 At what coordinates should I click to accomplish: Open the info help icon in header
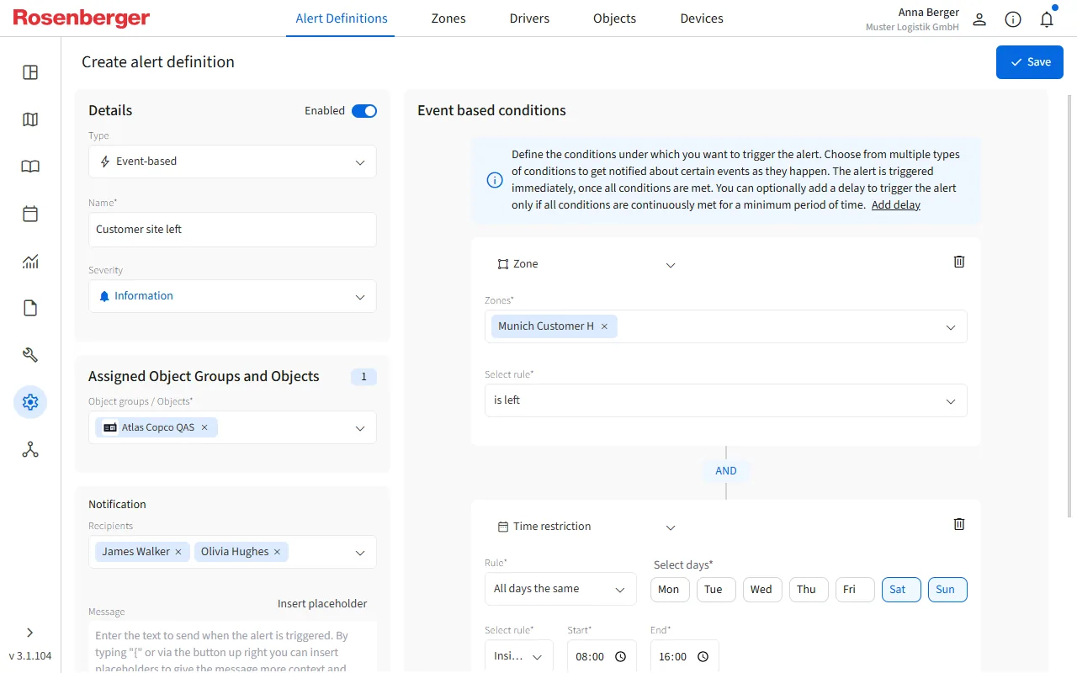(x=1013, y=19)
